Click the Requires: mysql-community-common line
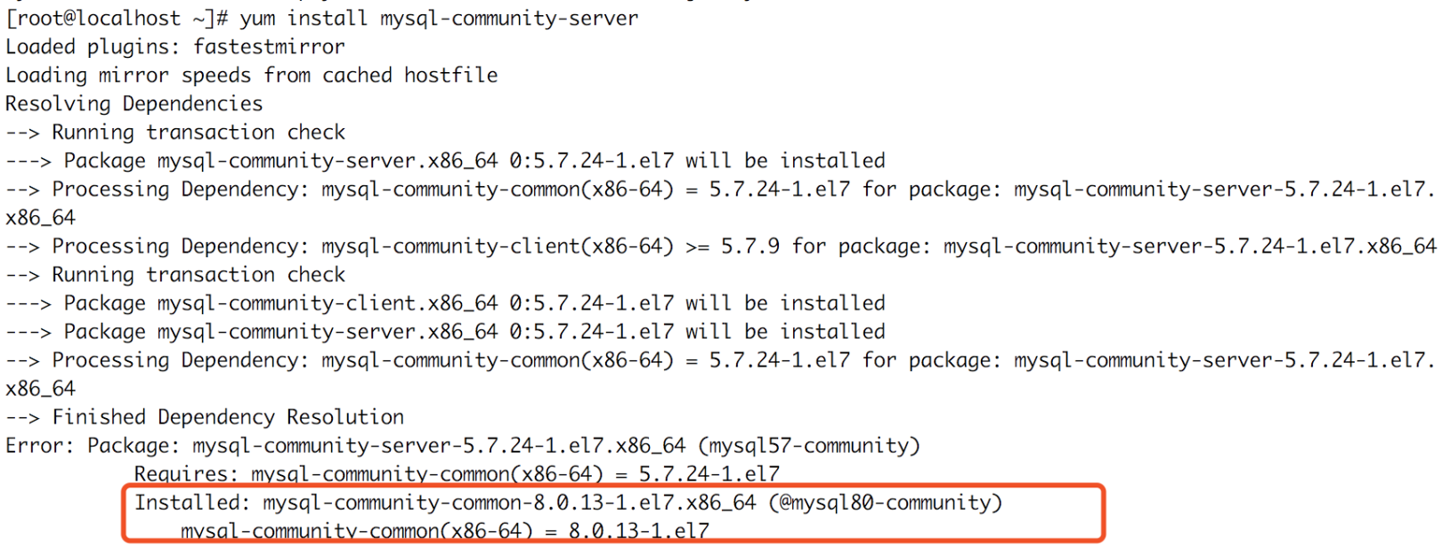Viewport: 1442px width, 548px height. pos(457,474)
